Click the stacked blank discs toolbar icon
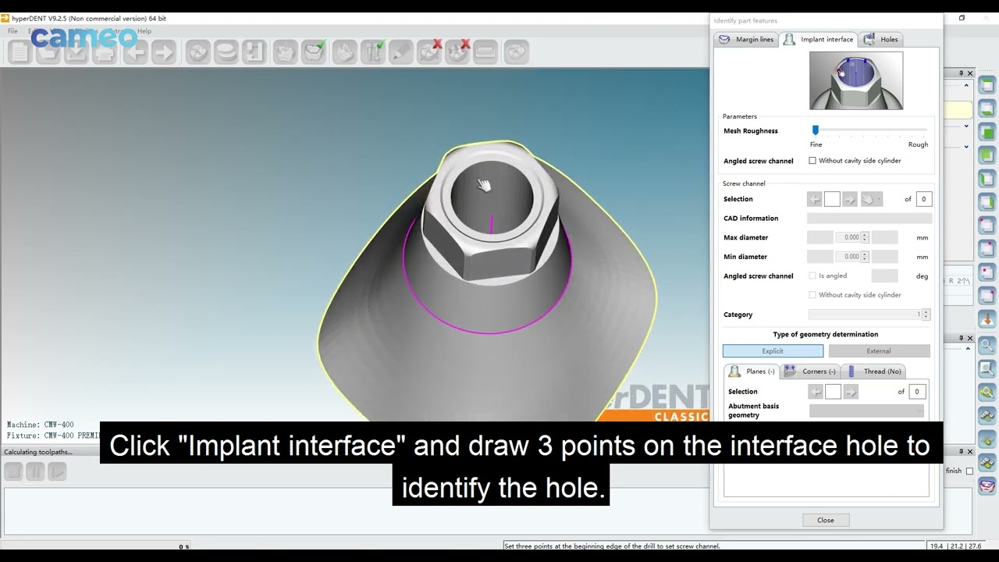The image size is (999, 562). click(x=226, y=52)
